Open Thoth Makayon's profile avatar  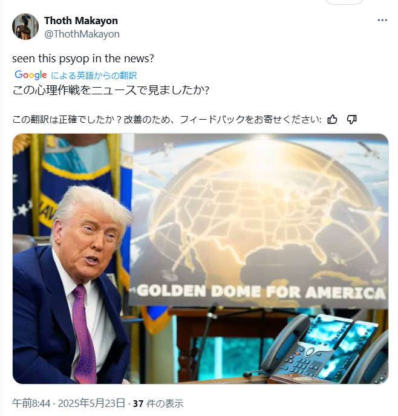(25, 27)
